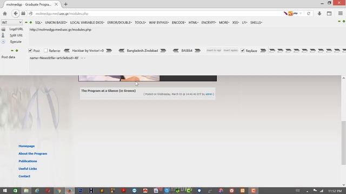This screenshot has width=346, height=194.
Task: Open the TOOLS dropdown
Action: pyautogui.click(x=141, y=23)
